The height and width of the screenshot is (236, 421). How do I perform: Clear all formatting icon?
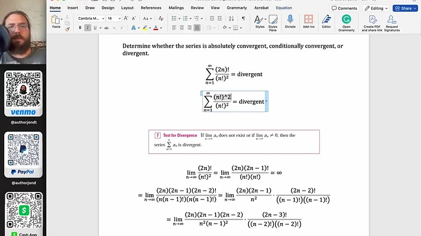(x=161, y=18)
